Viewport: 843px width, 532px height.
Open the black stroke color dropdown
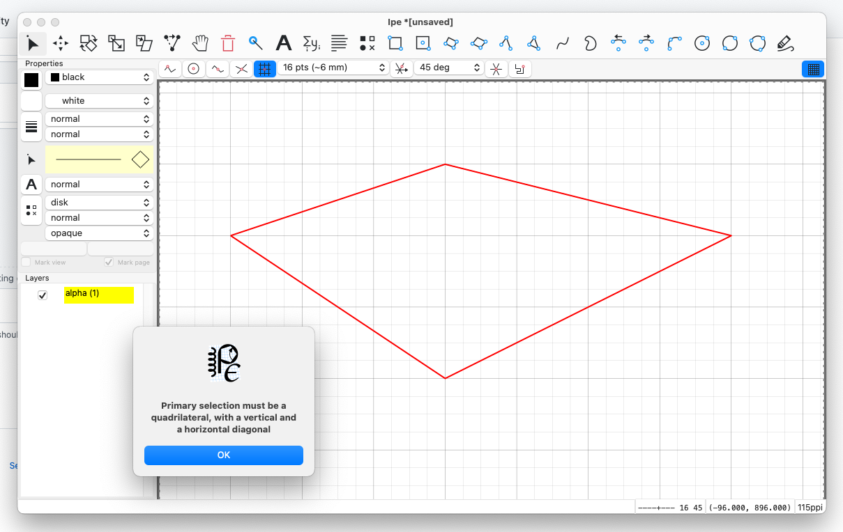(x=99, y=77)
